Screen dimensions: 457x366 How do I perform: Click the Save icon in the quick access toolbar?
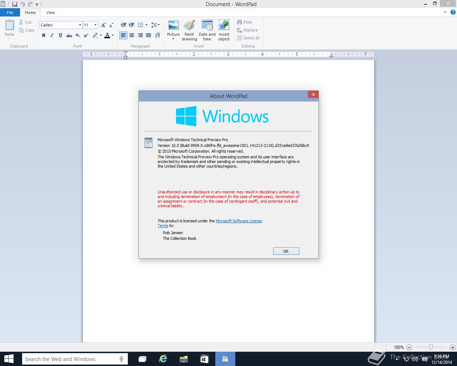(x=15, y=4)
